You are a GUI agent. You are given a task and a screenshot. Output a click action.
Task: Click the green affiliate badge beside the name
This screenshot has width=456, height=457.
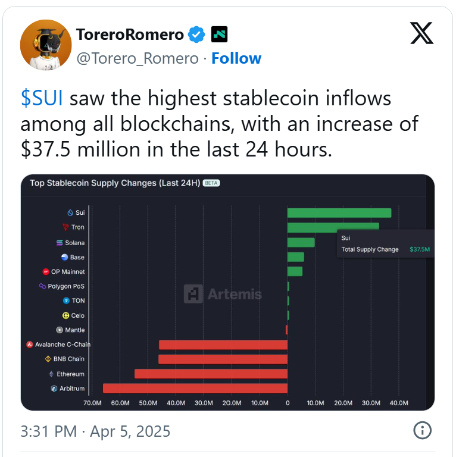(x=220, y=35)
